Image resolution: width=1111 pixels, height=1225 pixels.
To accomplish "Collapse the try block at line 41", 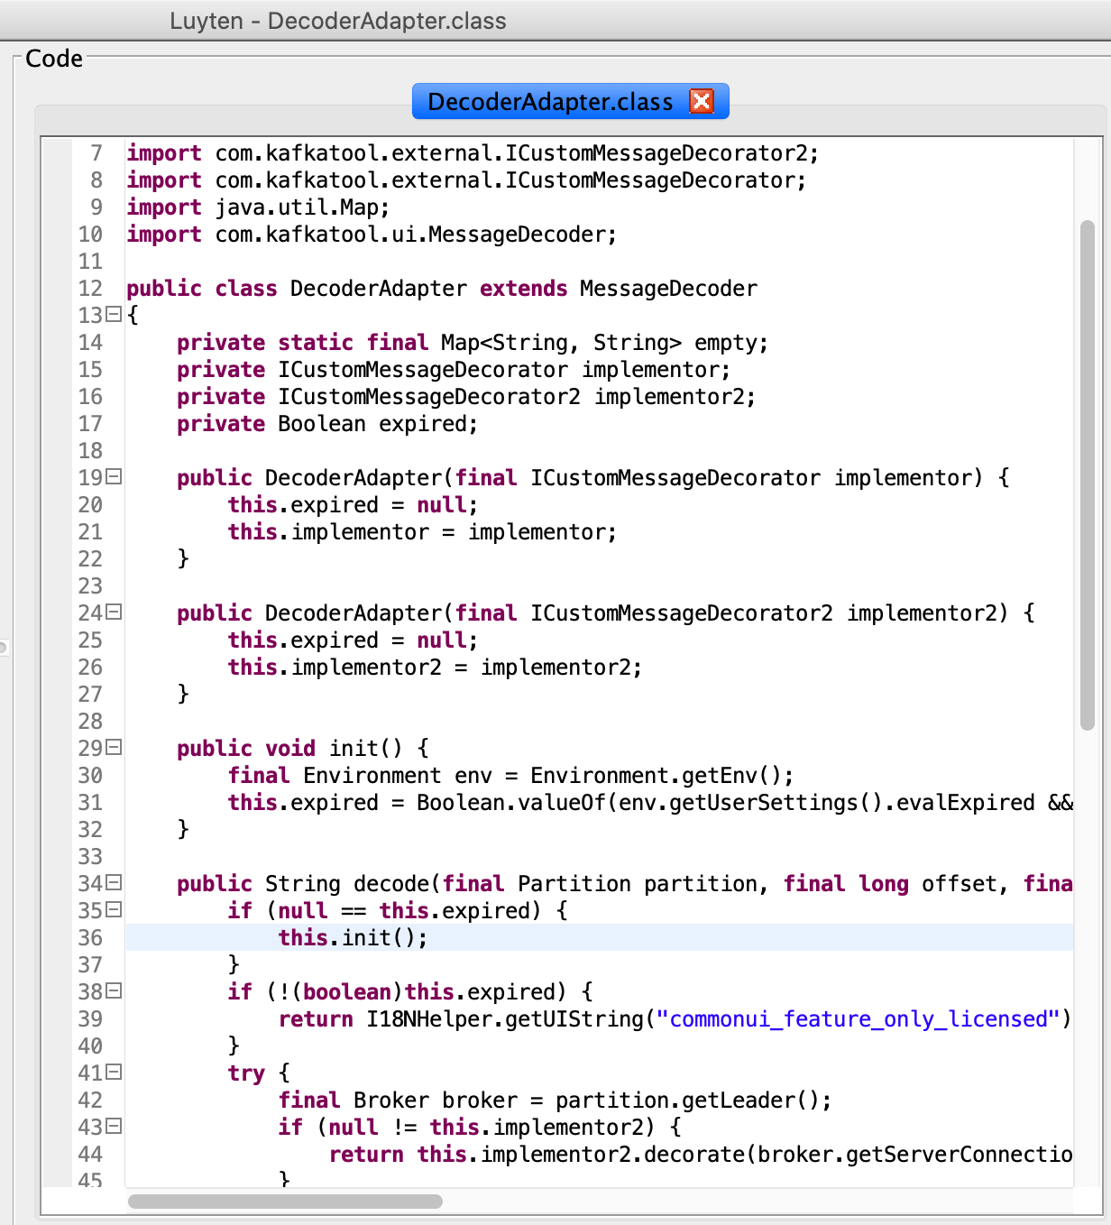I will [x=114, y=1073].
